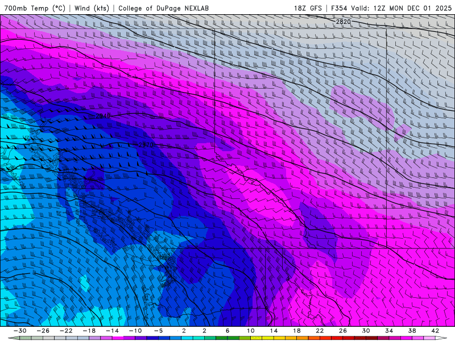Click the 26 value on temperature scale
The width and height of the screenshot is (455, 341).
tap(343, 331)
